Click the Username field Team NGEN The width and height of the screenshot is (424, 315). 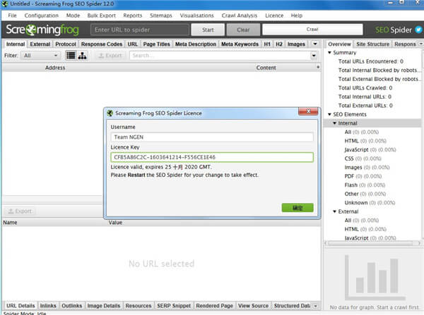click(212, 137)
